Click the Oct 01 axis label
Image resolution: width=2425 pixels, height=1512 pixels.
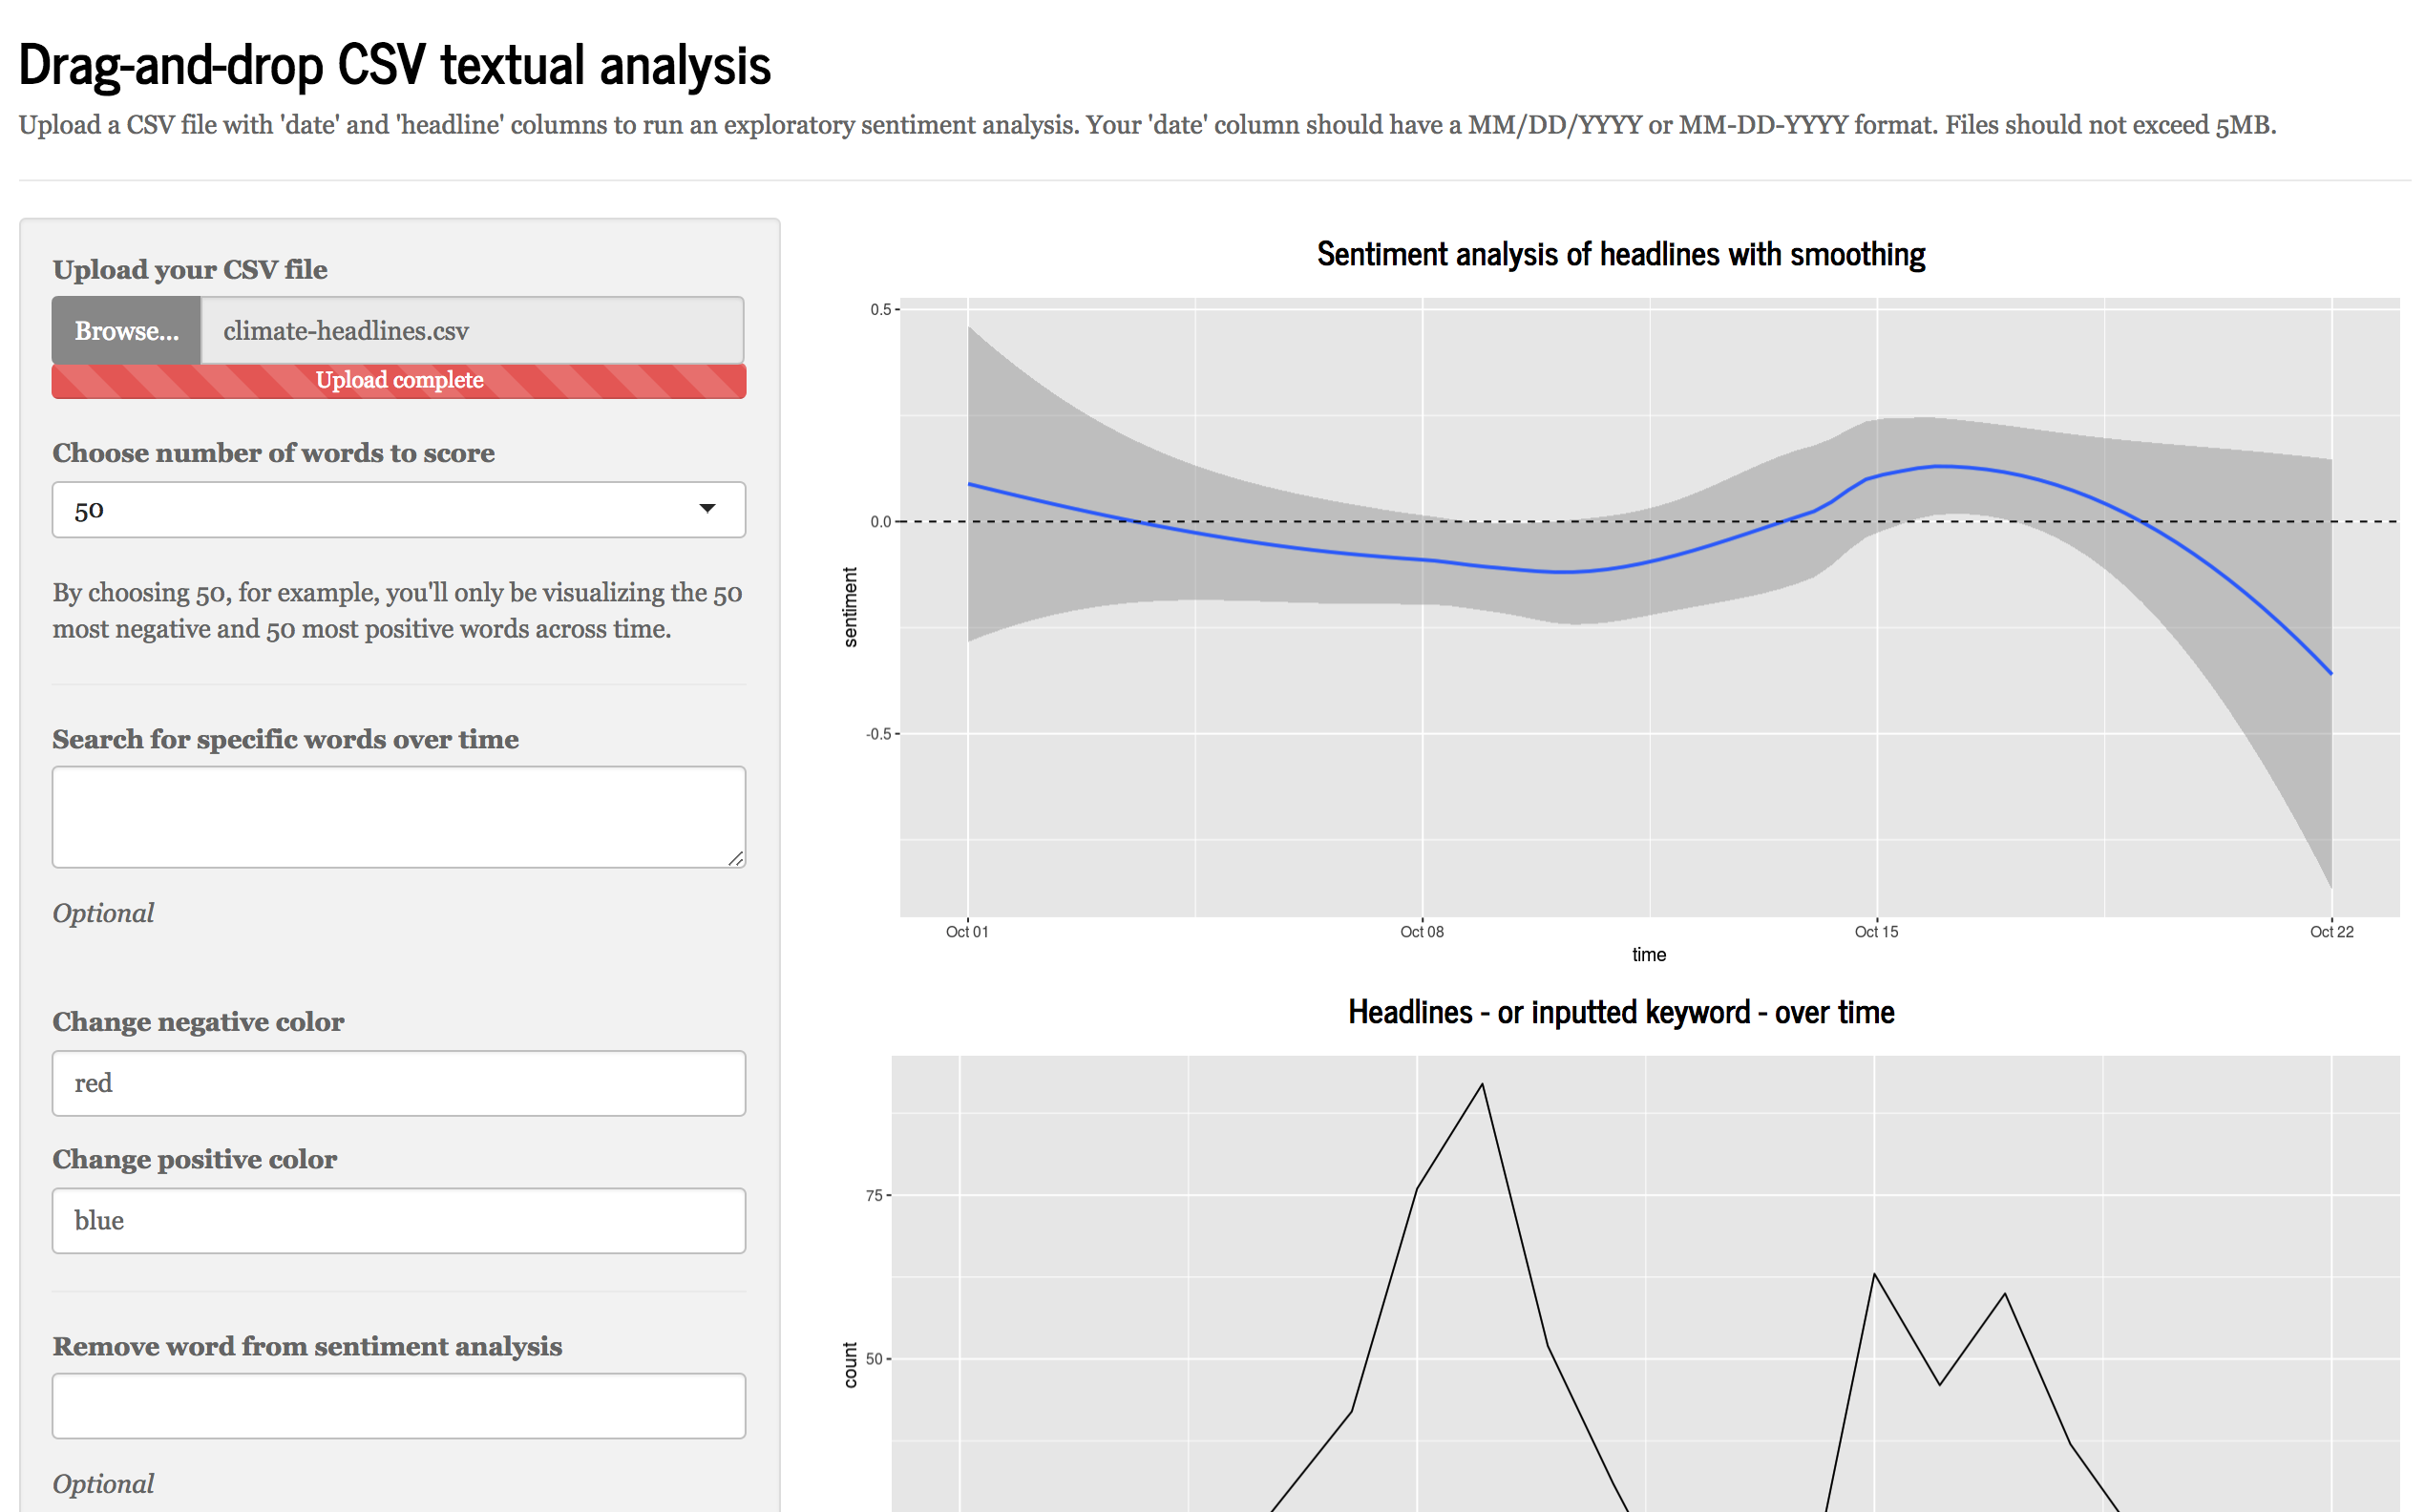(x=966, y=932)
